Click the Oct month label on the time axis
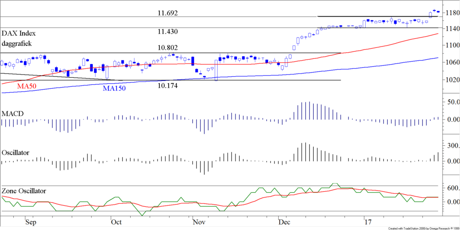The image size is (460, 230). [x=116, y=222]
